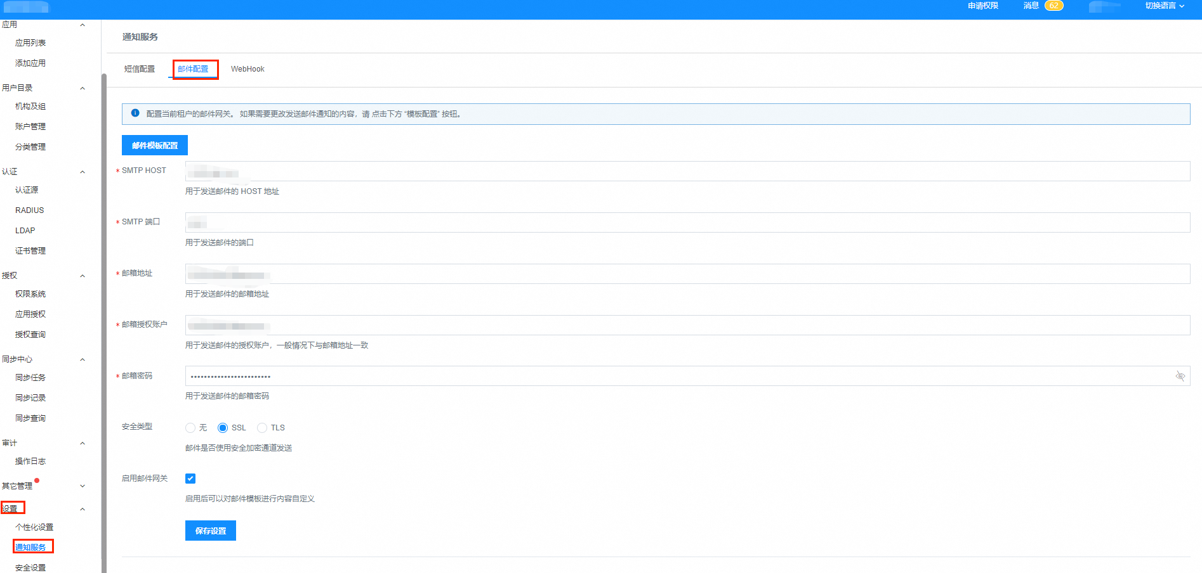
Task: Open the 切换语言 language dropdown
Action: click(x=1164, y=6)
